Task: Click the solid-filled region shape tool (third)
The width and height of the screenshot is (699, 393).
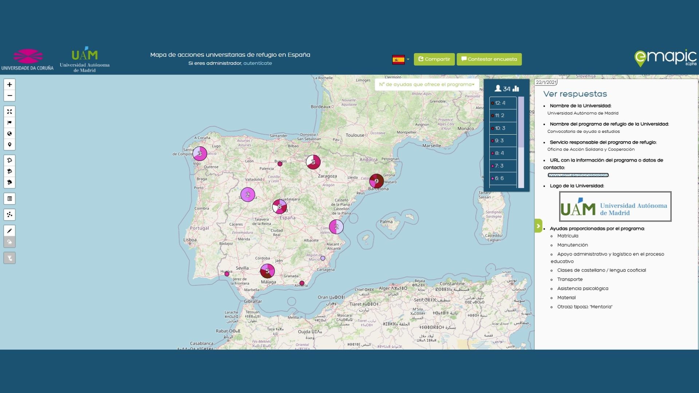Action: [x=9, y=182]
